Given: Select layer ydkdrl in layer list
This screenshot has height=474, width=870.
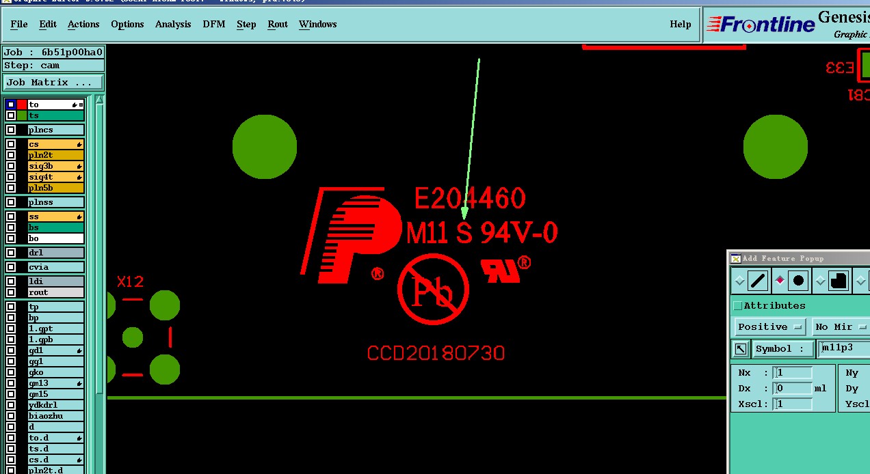Looking at the screenshot, I should click(55, 405).
